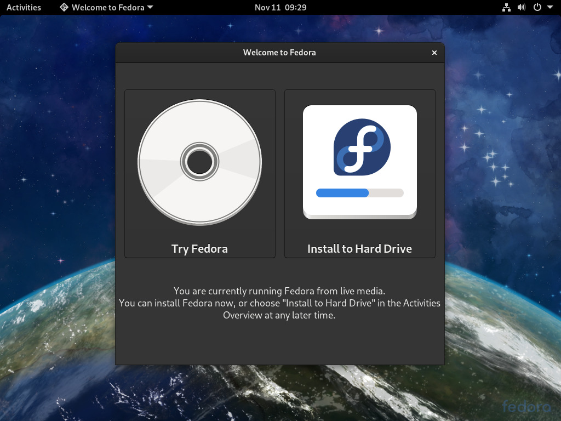
Task: Close the Welcome to Fedora dialog
Action: [x=434, y=53]
